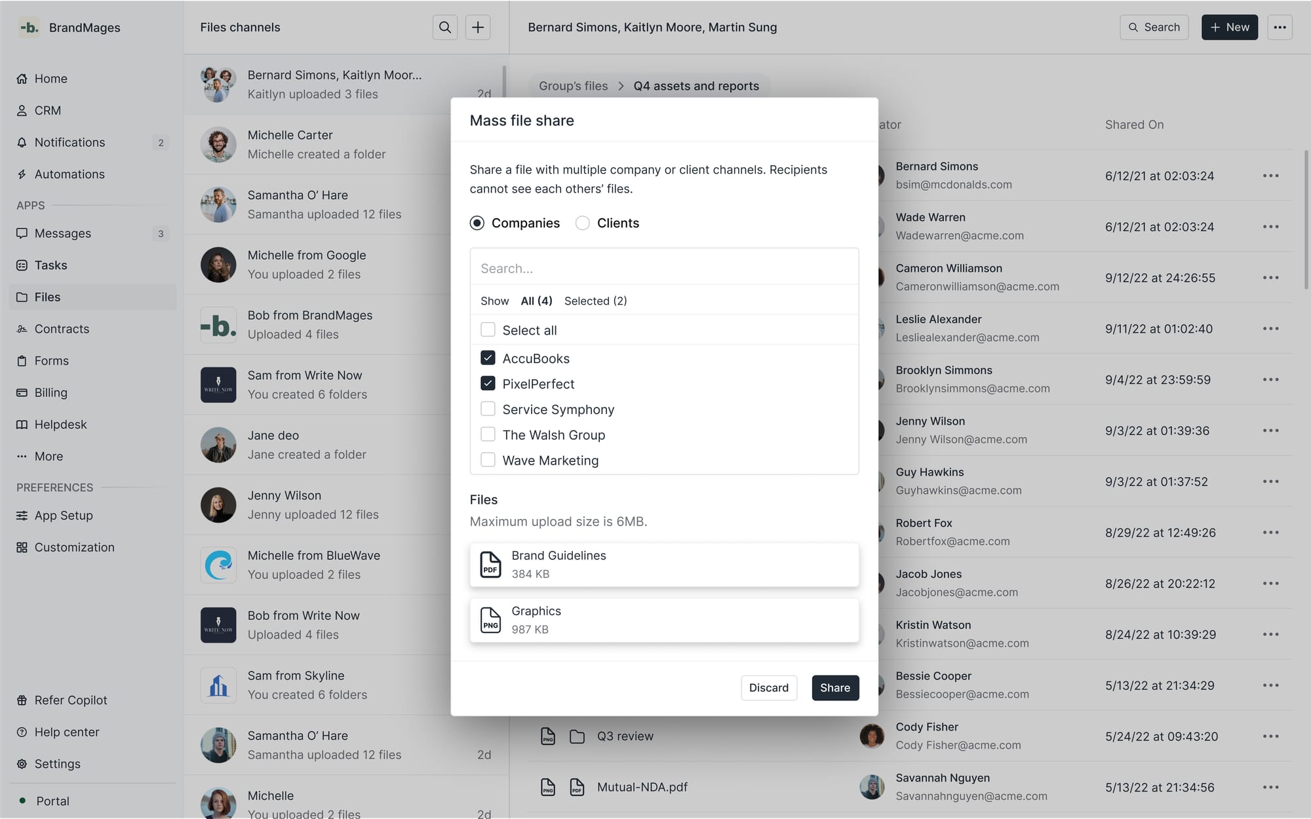Open Automations lightning icon in sidebar
The height and width of the screenshot is (819, 1311).
tap(22, 174)
